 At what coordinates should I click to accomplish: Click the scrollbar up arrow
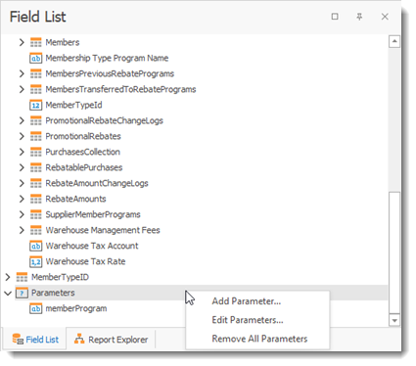(x=394, y=41)
